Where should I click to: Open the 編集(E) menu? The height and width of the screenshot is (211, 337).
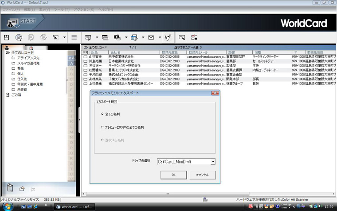pos(29,9)
